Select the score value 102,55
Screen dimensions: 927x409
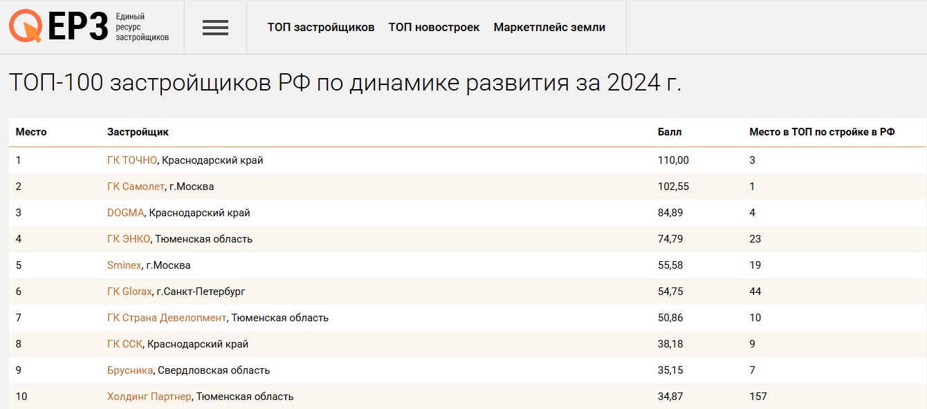click(673, 187)
